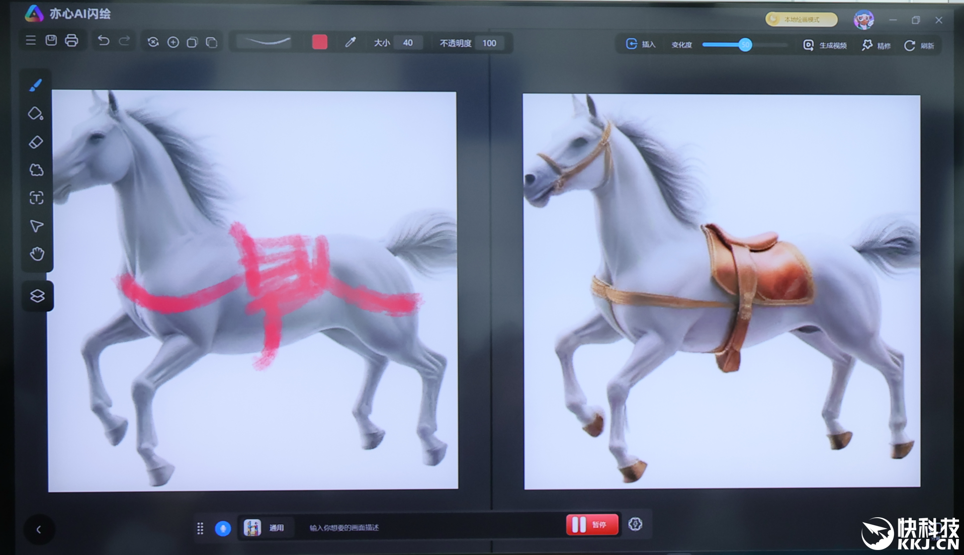Select the brush tool in sidebar
964x555 pixels.
36,85
